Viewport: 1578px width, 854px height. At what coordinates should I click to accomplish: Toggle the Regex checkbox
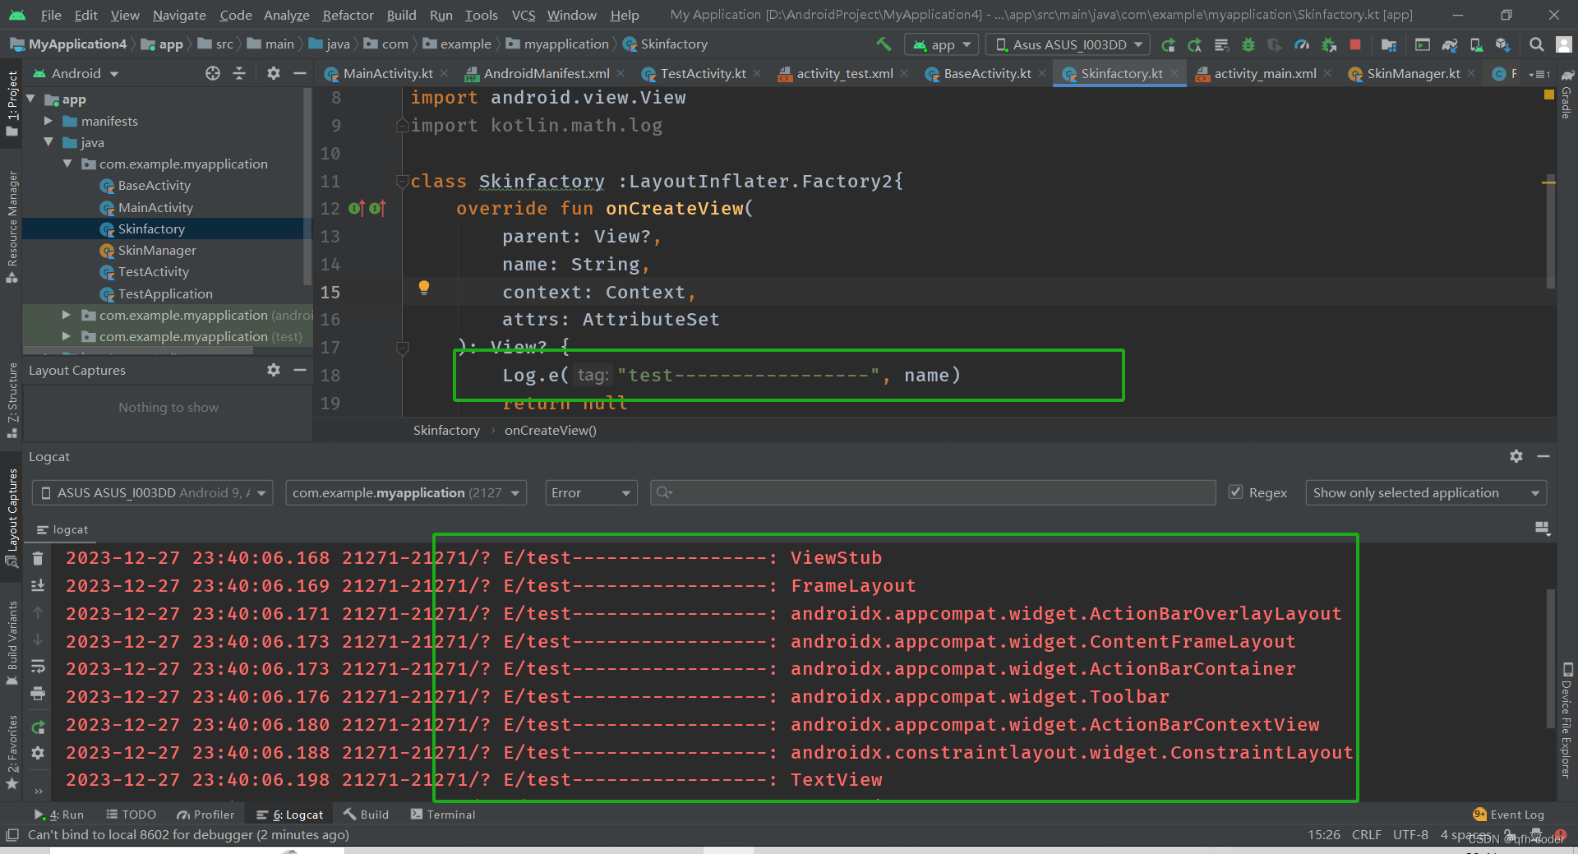click(x=1235, y=492)
